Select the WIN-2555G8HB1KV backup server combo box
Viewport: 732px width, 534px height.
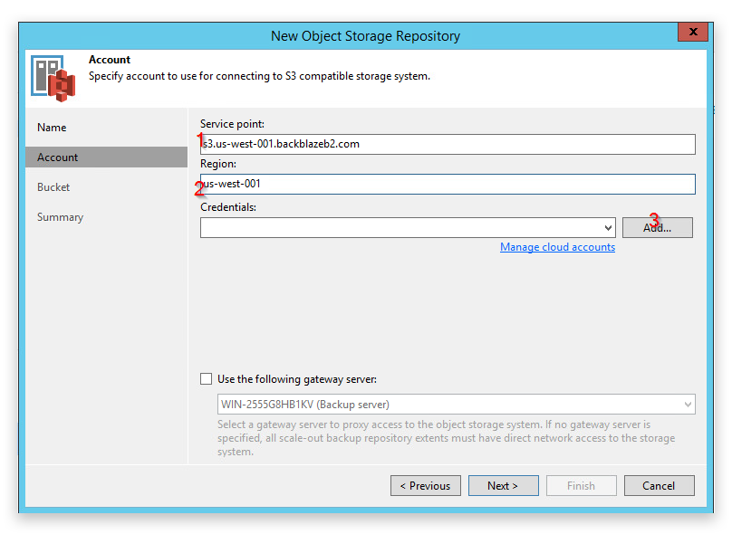pos(456,405)
